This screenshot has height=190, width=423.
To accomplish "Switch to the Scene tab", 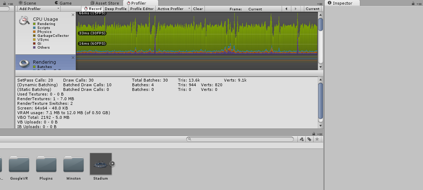I will click(x=27, y=3).
